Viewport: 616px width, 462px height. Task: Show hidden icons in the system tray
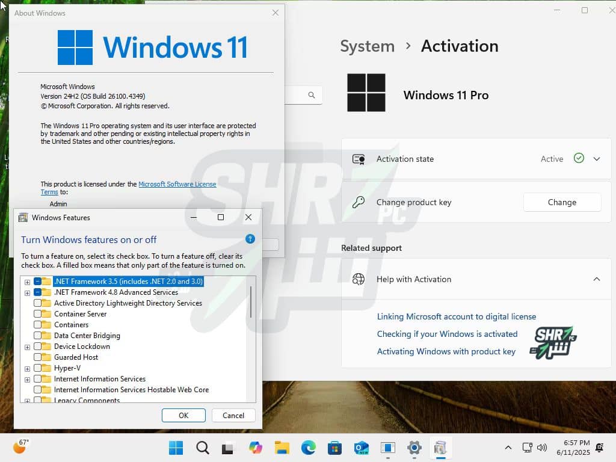coord(508,448)
